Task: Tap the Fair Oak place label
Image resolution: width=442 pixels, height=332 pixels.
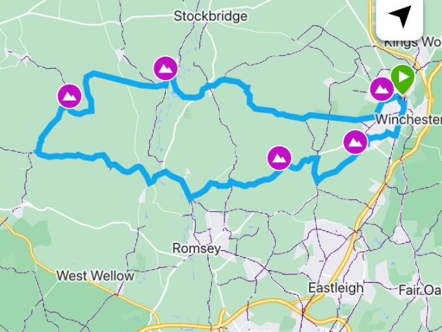Action: [421, 290]
